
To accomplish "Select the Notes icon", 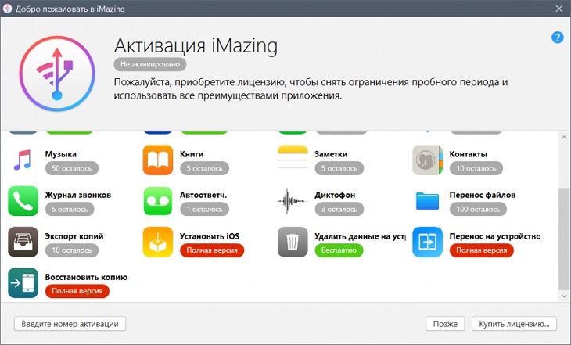I will 293,157.
